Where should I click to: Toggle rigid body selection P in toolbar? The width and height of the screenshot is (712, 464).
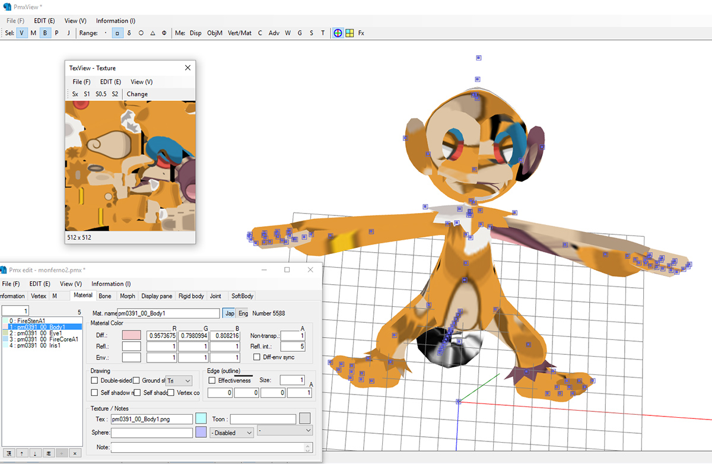point(56,33)
